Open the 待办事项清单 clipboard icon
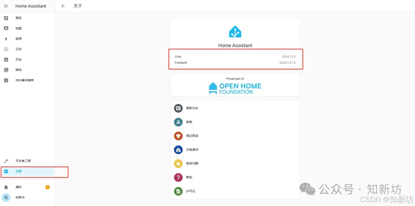 click(6, 80)
